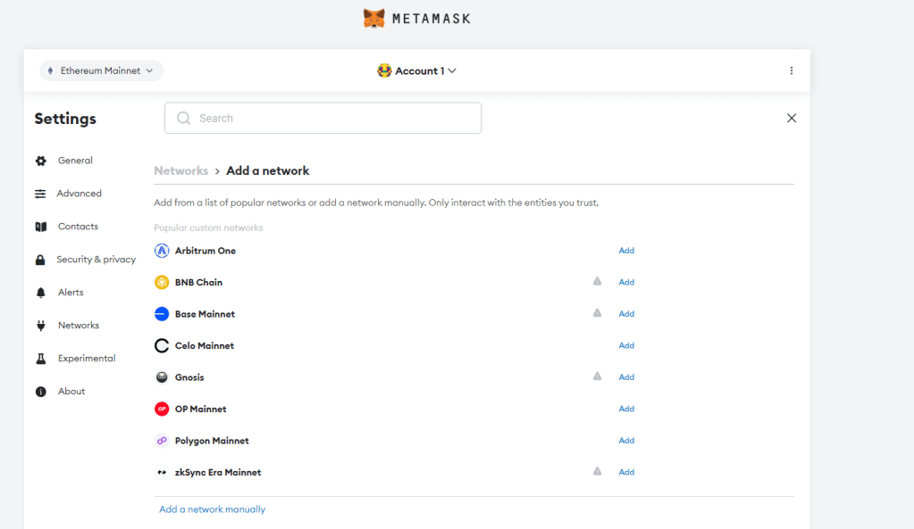Go to Advanced settings
The image size is (914, 529).
pyautogui.click(x=79, y=194)
